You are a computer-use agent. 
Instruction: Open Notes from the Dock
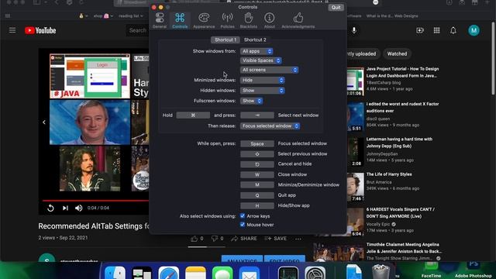point(195,273)
